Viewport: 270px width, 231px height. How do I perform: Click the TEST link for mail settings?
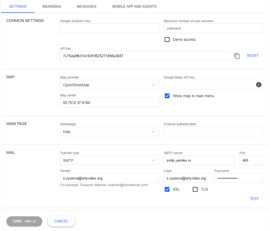pyautogui.click(x=254, y=198)
